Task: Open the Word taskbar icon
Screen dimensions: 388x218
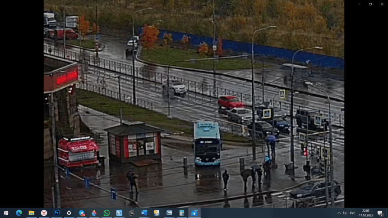Action: [x=144, y=213]
